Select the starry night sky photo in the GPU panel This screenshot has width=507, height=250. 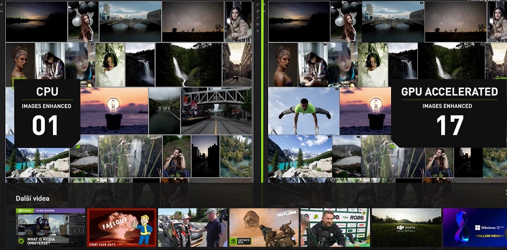(456, 22)
